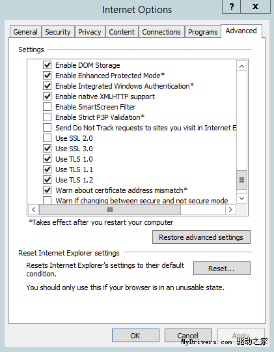Click the Reset... button

coord(221,269)
